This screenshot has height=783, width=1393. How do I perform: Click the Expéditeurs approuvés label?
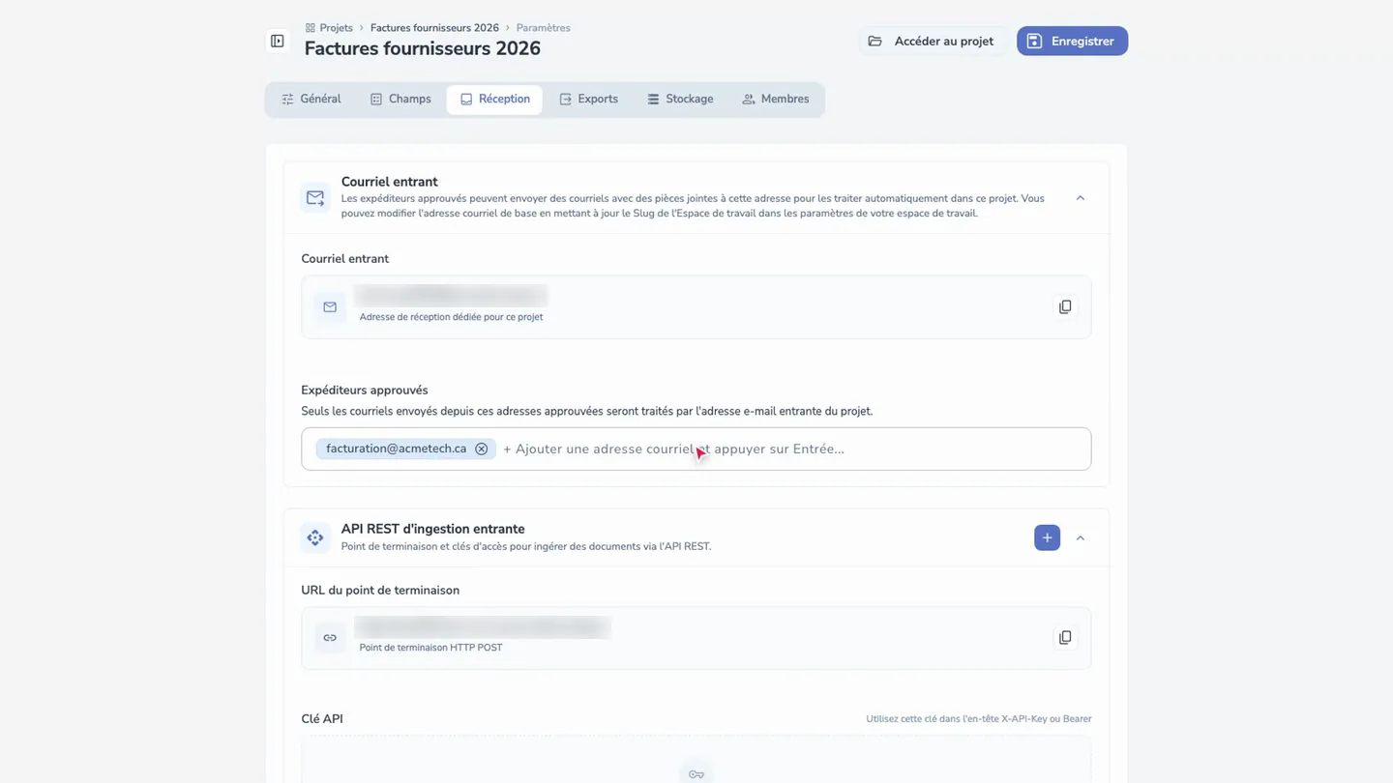point(365,391)
